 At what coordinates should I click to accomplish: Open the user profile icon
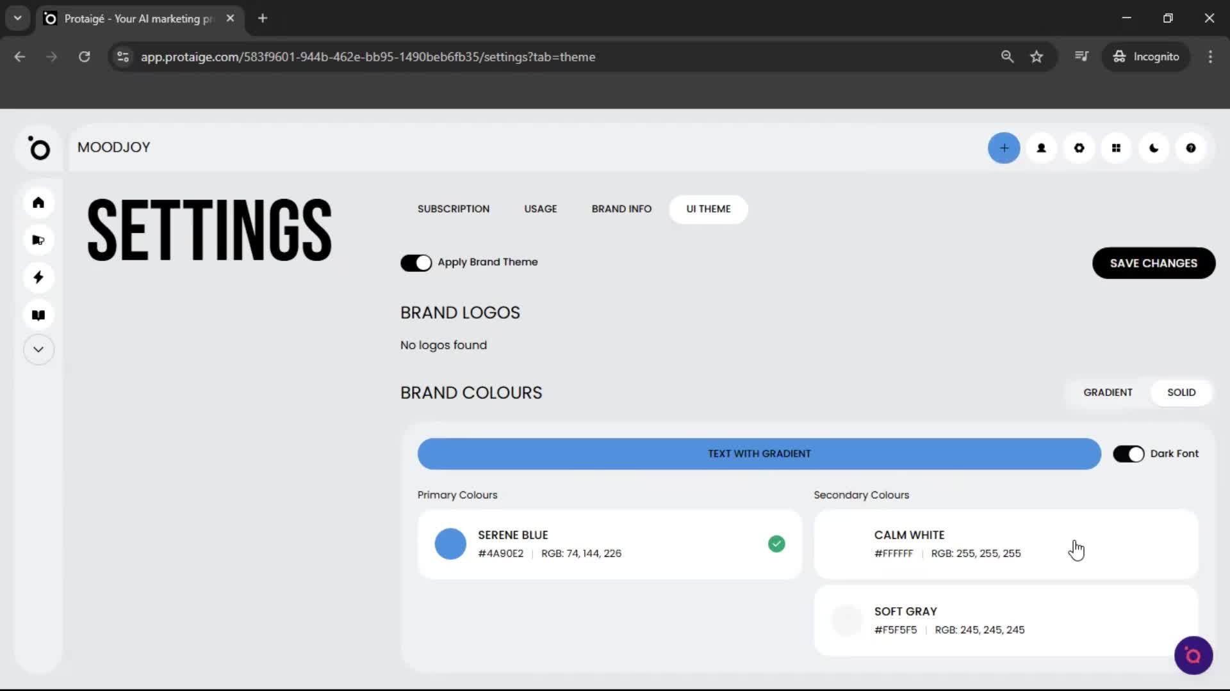coord(1041,148)
